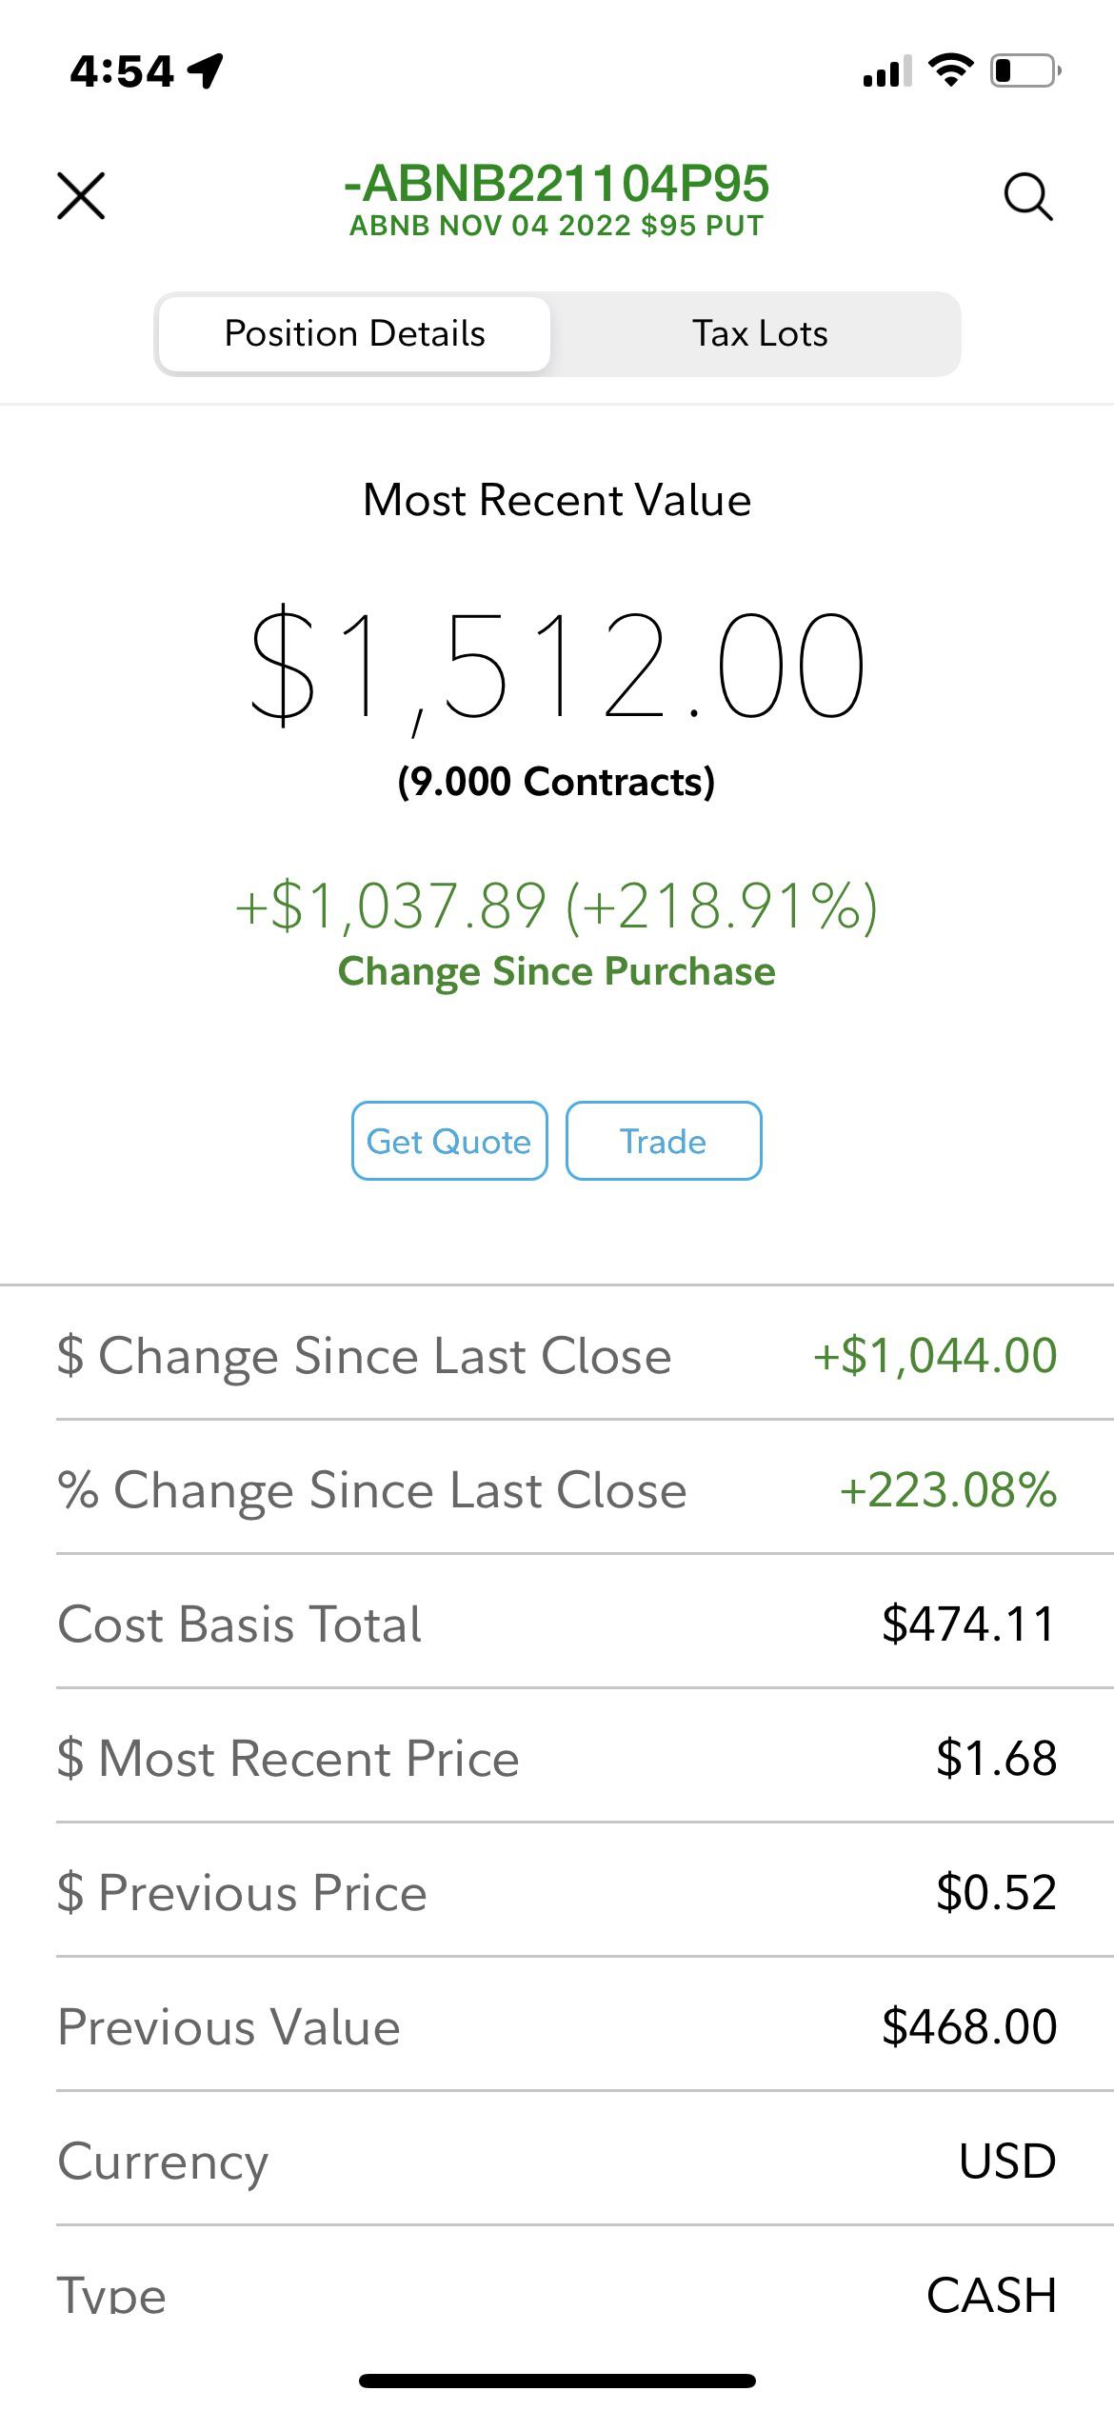
Task: Tap the search magnifier icon
Action: tap(1028, 197)
